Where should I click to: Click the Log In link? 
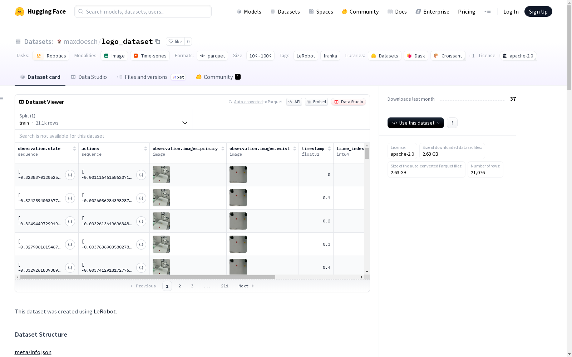point(511,11)
